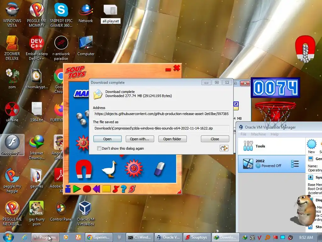
Task: Select the r-antiwork paradise icon
Action: point(61,48)
